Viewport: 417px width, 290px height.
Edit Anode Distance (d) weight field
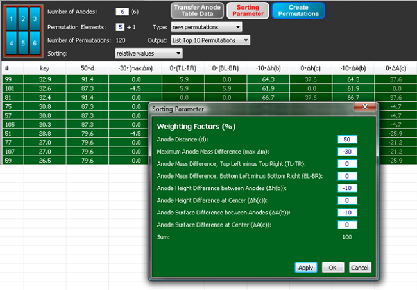tap(347, 140)
